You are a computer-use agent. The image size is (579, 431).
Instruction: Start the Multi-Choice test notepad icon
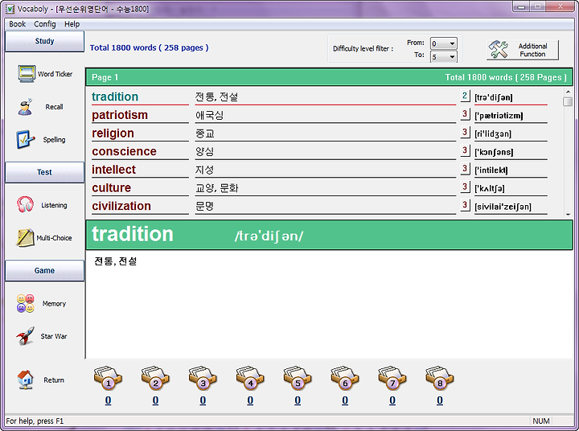25,237
